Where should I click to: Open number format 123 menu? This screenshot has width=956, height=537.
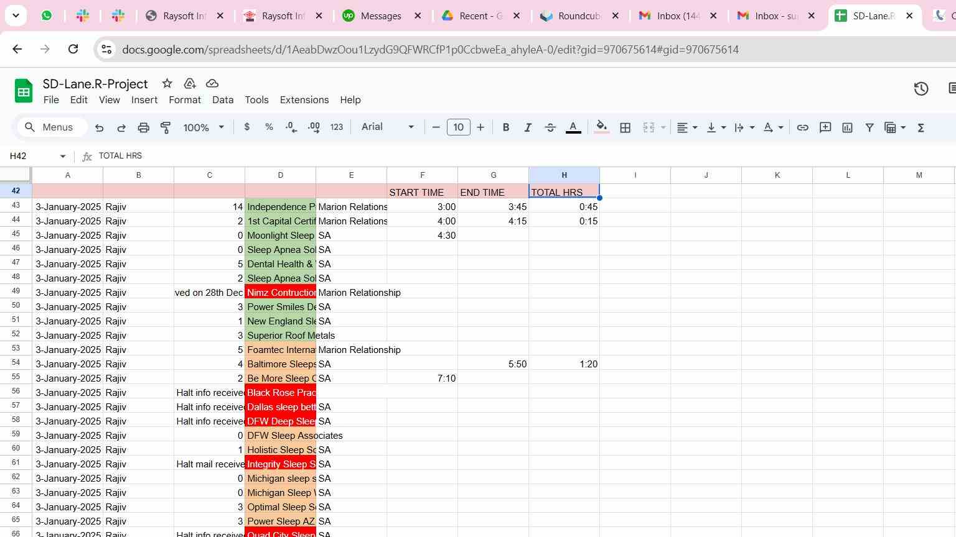point(337,127)
